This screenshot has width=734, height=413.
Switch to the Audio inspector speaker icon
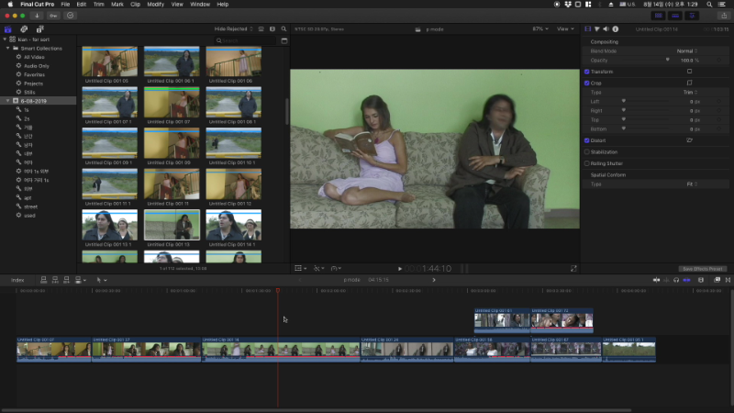(x=607, y=28)
